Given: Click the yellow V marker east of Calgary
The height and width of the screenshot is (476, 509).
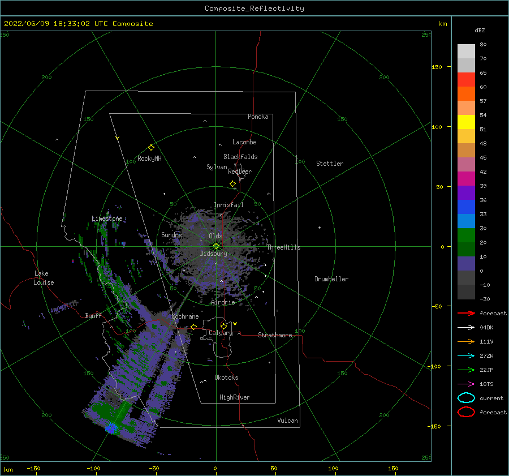Looking at the screenshot, I should click(235, 324).
